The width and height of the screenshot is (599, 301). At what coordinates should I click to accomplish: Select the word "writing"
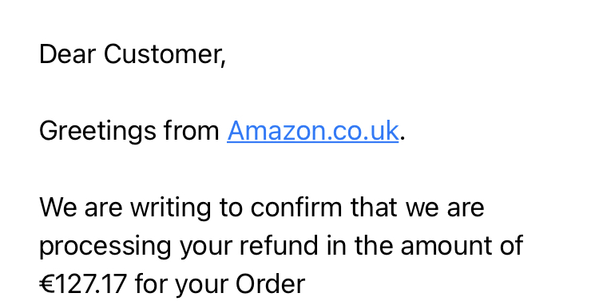(170, 208)
